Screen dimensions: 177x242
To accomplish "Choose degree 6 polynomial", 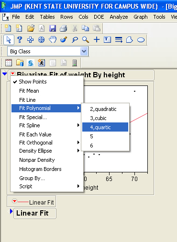I will [x=105, y=145].
